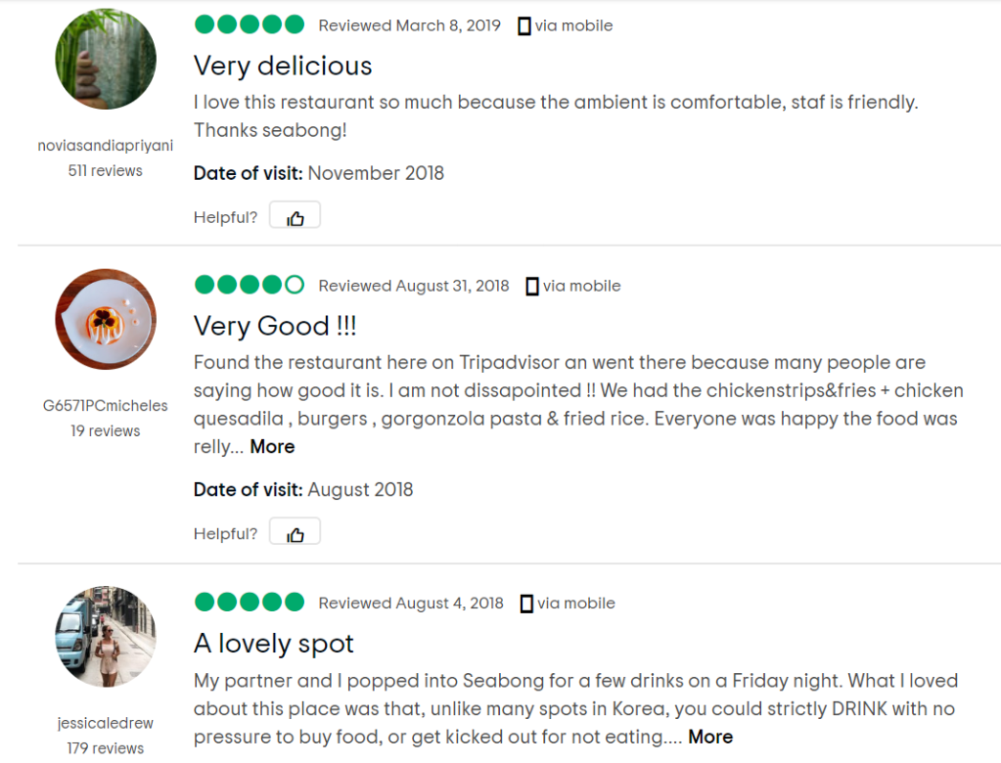This screenshot has width=1001, height=763.
Task: Open the 'Very delicious' review title
Action: (283, 66)
